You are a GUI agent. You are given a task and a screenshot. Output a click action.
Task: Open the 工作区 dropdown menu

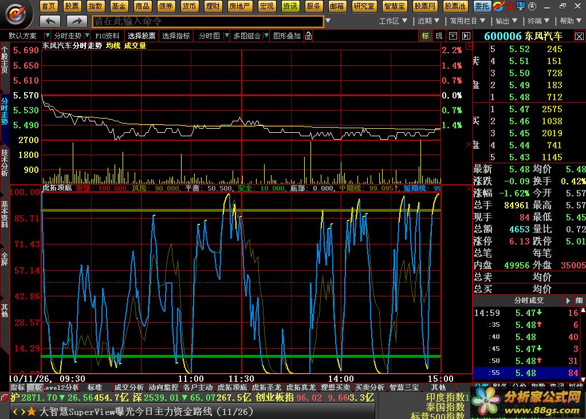click(x=392, y=21)
